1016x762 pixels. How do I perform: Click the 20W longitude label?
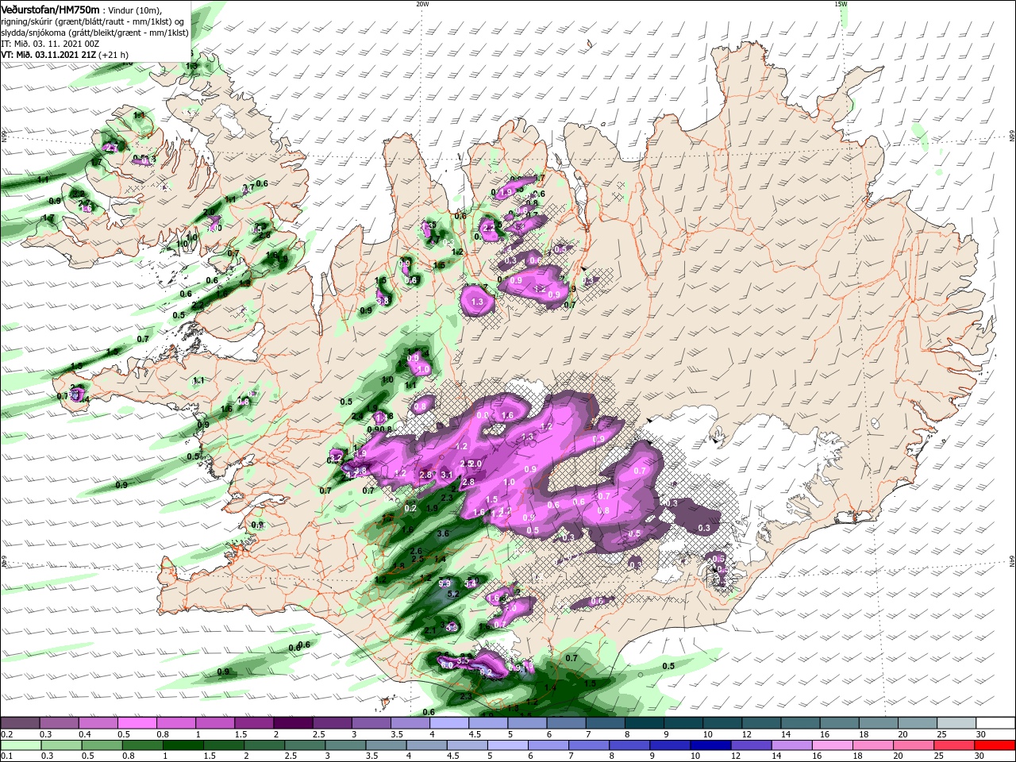coord(422,3)
